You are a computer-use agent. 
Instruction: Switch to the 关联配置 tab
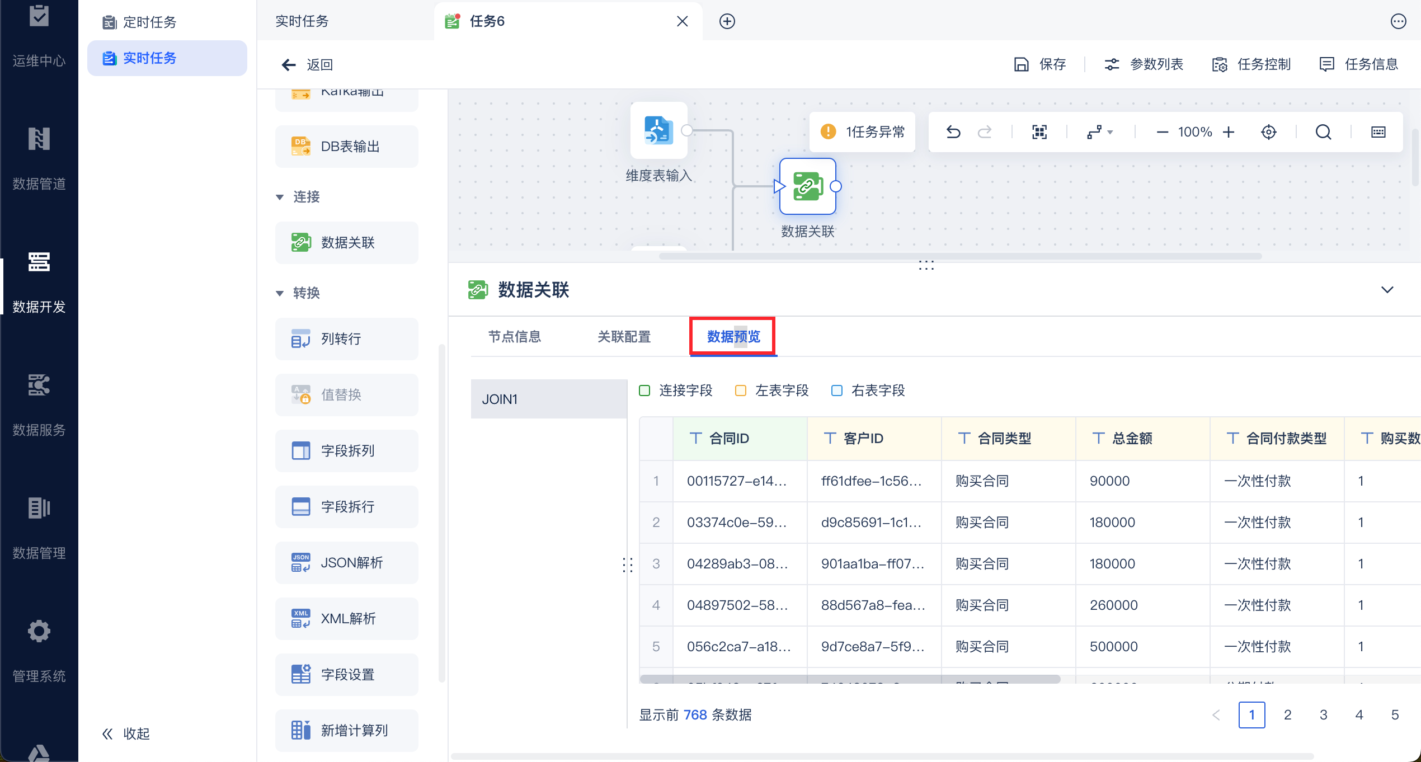pos(624,337)
